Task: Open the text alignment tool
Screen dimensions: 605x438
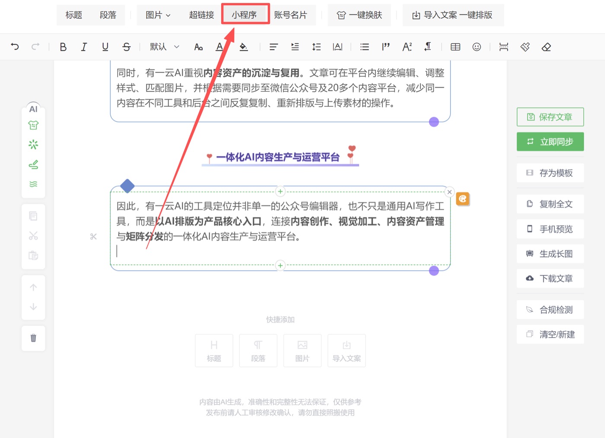Action: pos(274,47)
